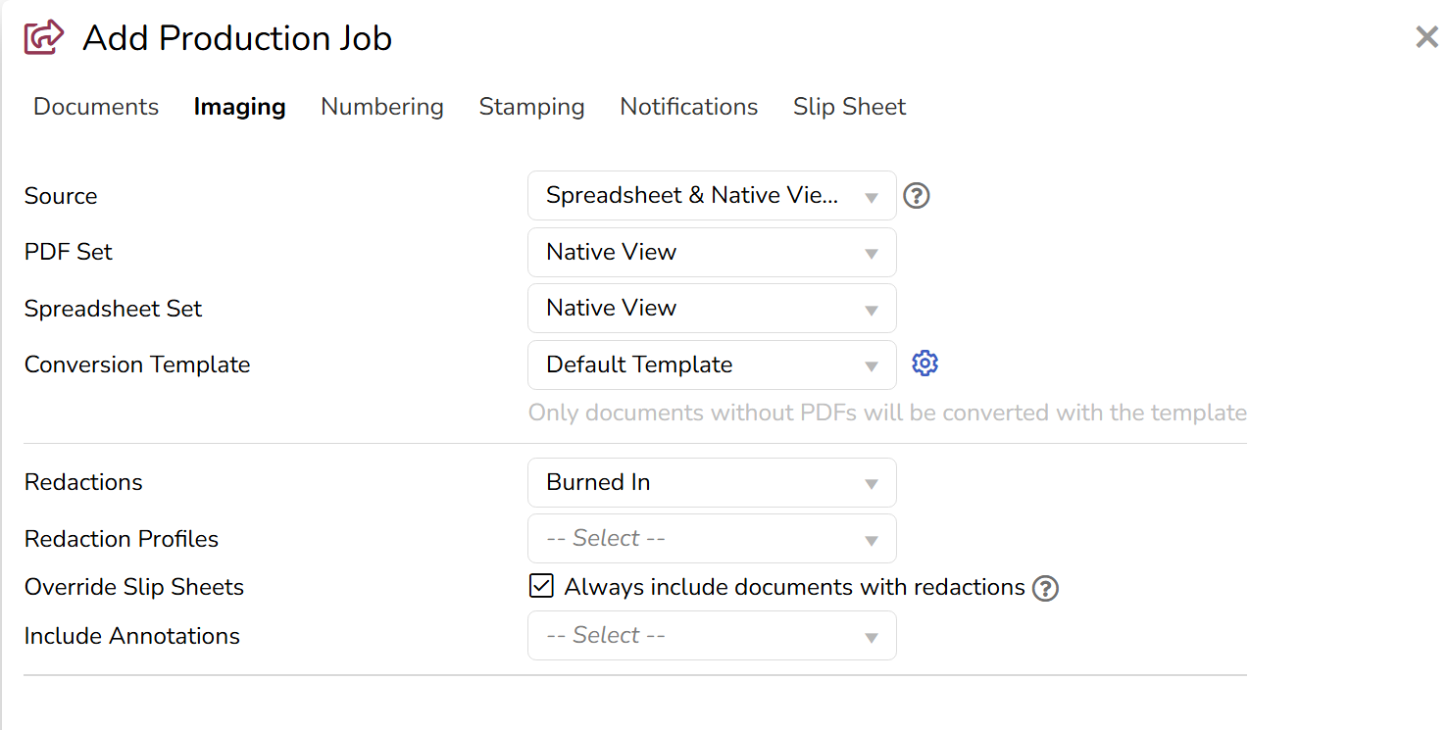Click the Add Production Job share icon
Screen dimensions: 1448x730
tap(44, 38)
